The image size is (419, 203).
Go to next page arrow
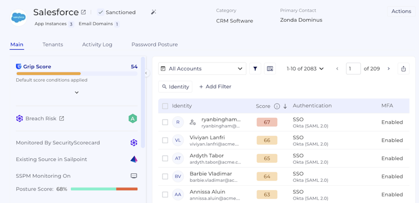[x=388, y=69]
